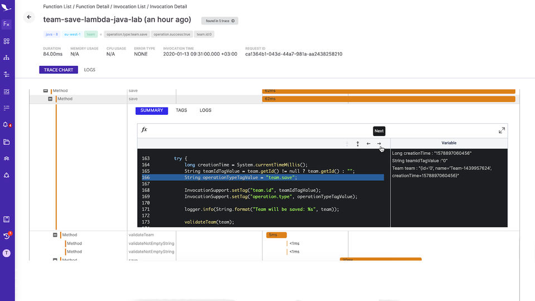The height and width of the screenshot is (301, 535).
Task: Click the operation.success:true tag
Action: (172, 34)
